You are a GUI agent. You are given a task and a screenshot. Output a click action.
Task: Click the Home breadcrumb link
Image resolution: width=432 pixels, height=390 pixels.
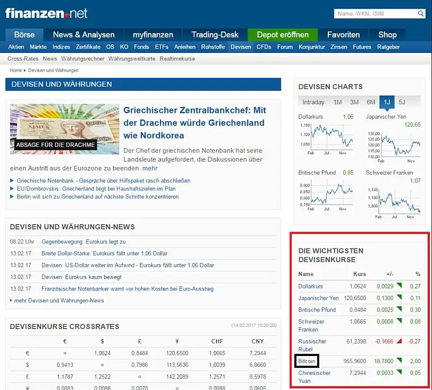click(16, 70)
